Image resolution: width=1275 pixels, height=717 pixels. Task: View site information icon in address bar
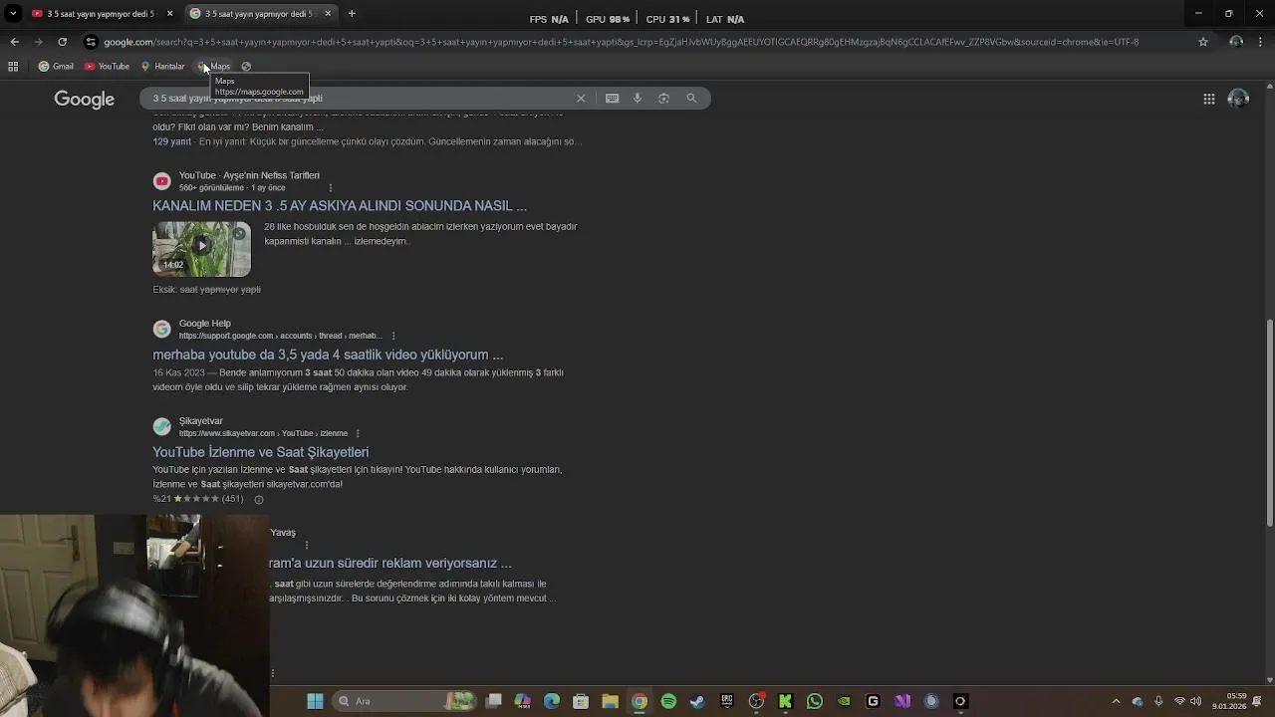91,42
